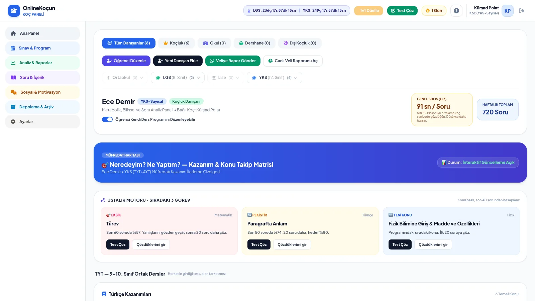The width and height of the screenshot is (535, 301).
Task: Click the Koçluk Danışanı tag
Action: coord(186,101)
